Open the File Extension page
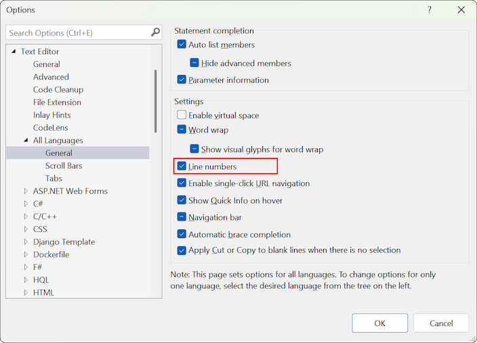 [x=57, y=102]
